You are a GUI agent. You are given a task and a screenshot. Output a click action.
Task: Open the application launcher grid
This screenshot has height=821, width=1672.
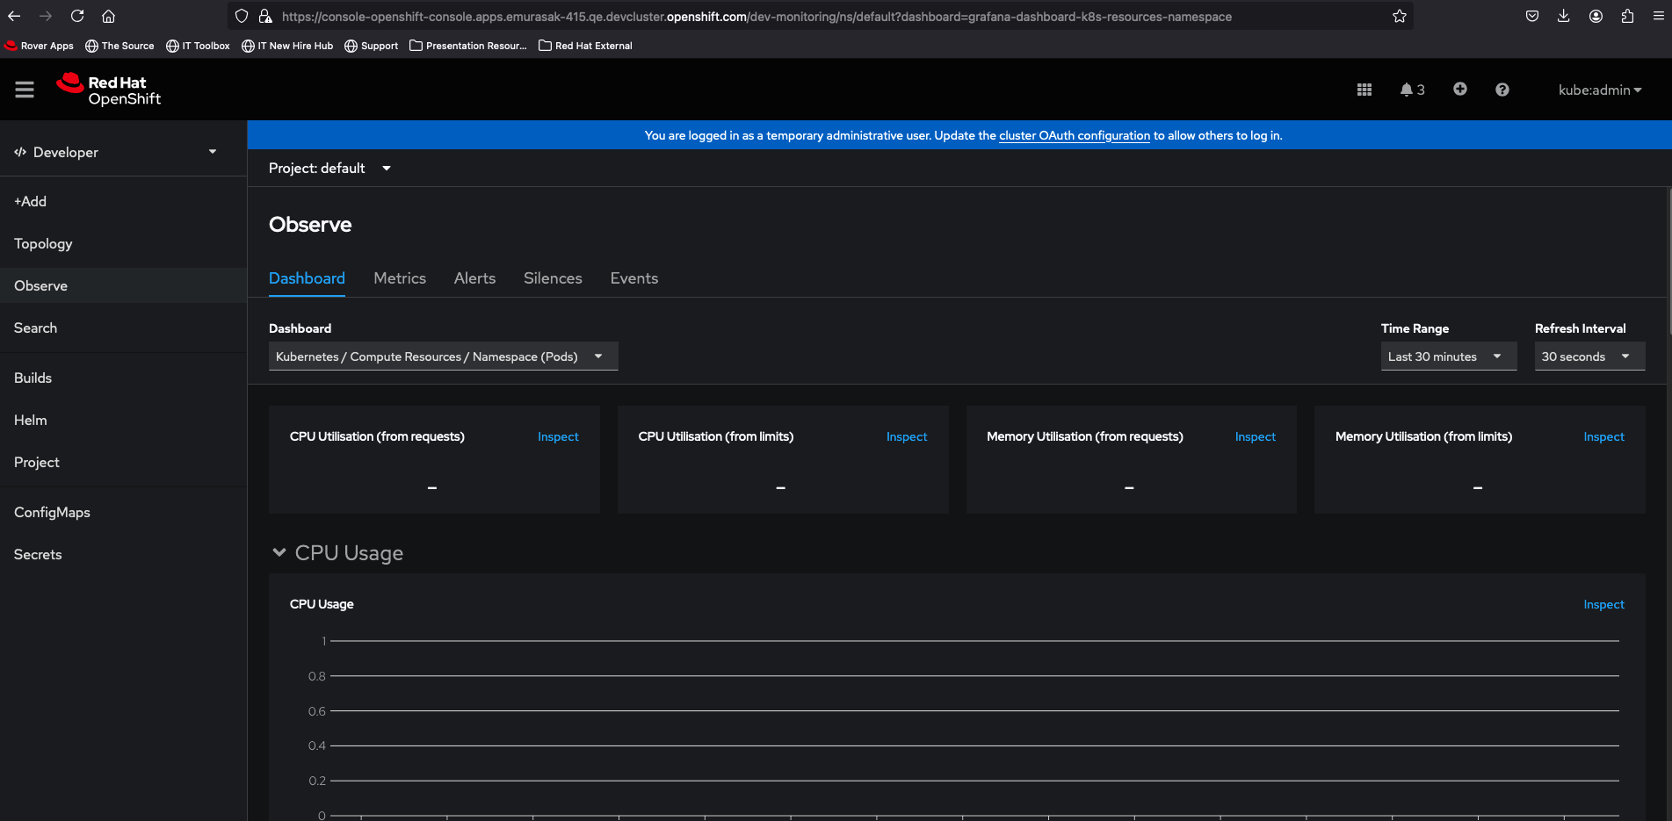(x=1364, y=90)
